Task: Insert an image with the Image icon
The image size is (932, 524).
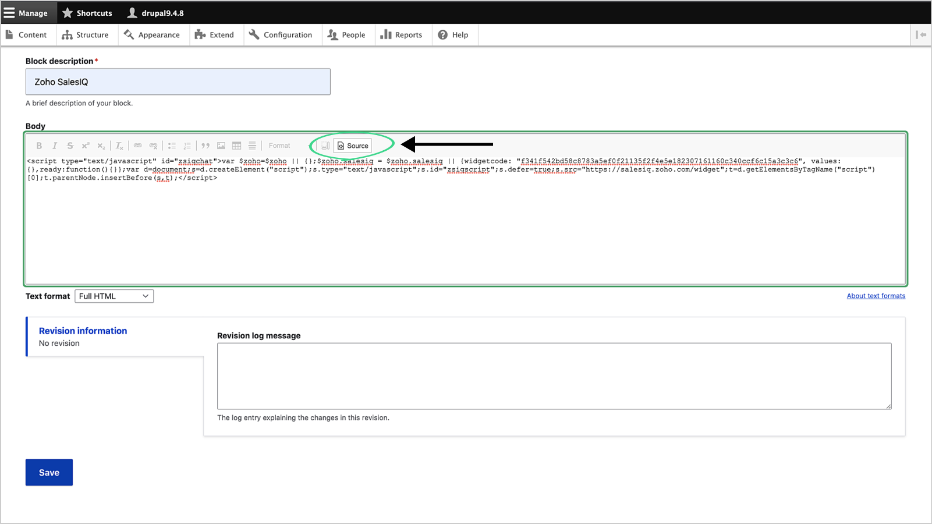Action: pyautogui.click(x=221, y=146)
